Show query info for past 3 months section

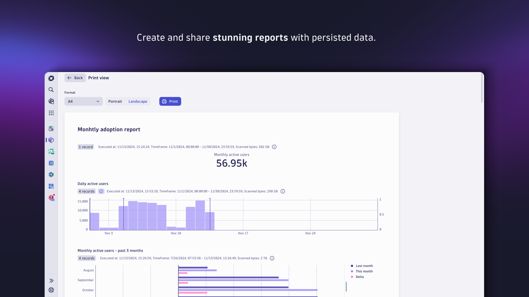click(272, 258)
